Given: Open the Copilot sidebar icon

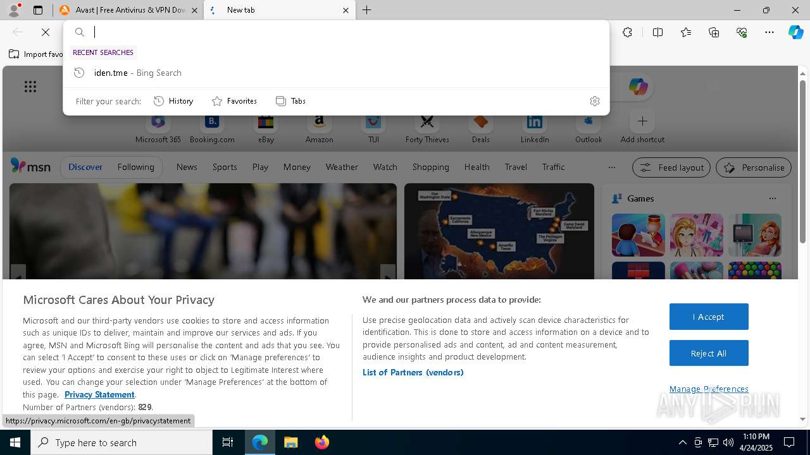Looking at the screenshot, I should tap(795, 32).
